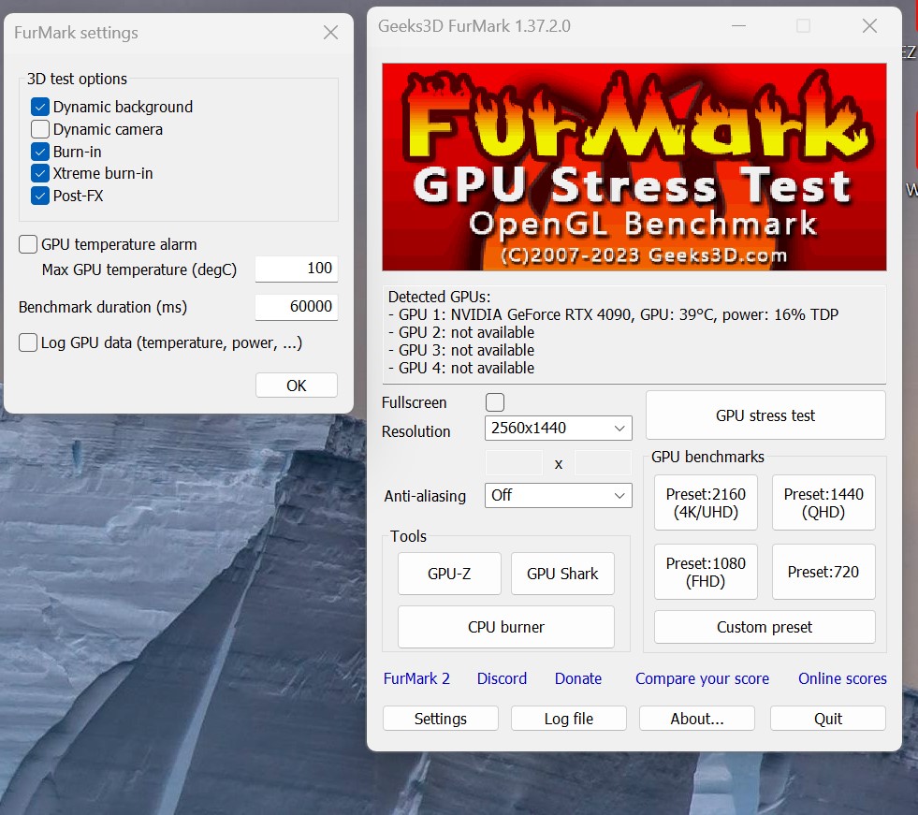Click the Donate link

(578, 678)
